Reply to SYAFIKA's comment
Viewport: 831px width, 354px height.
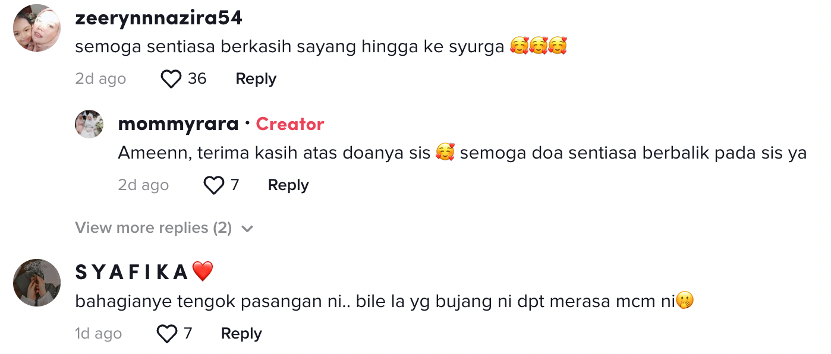(x=241, y=334)
